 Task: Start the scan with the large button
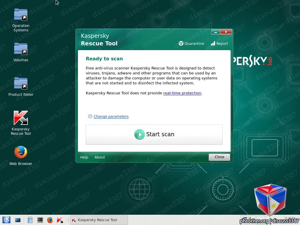coord(154,134)
